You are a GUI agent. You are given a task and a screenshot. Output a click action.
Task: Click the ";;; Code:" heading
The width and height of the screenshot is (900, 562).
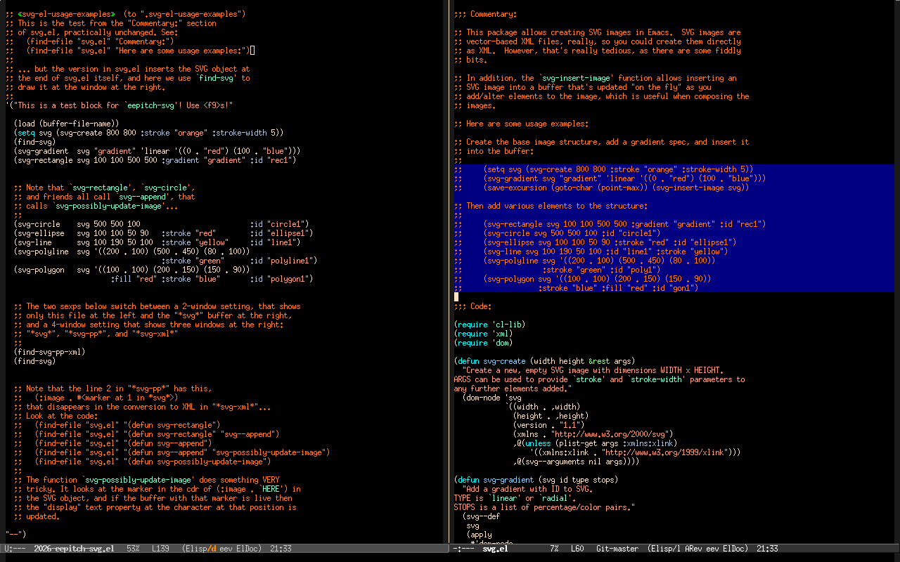(472, 306)
